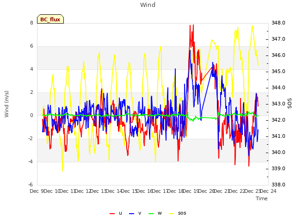Click the 348.0 right axis tick label
296x222 pixels.
(278, 23)
